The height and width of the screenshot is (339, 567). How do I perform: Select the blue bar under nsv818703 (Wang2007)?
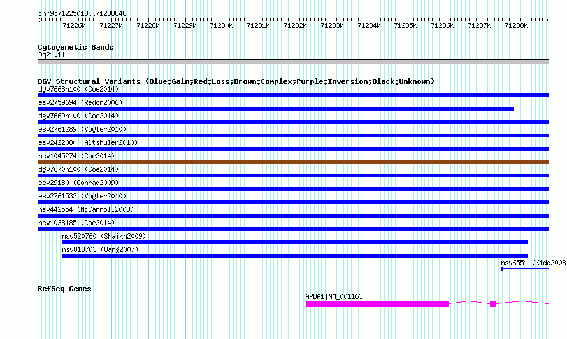(295, 256)
